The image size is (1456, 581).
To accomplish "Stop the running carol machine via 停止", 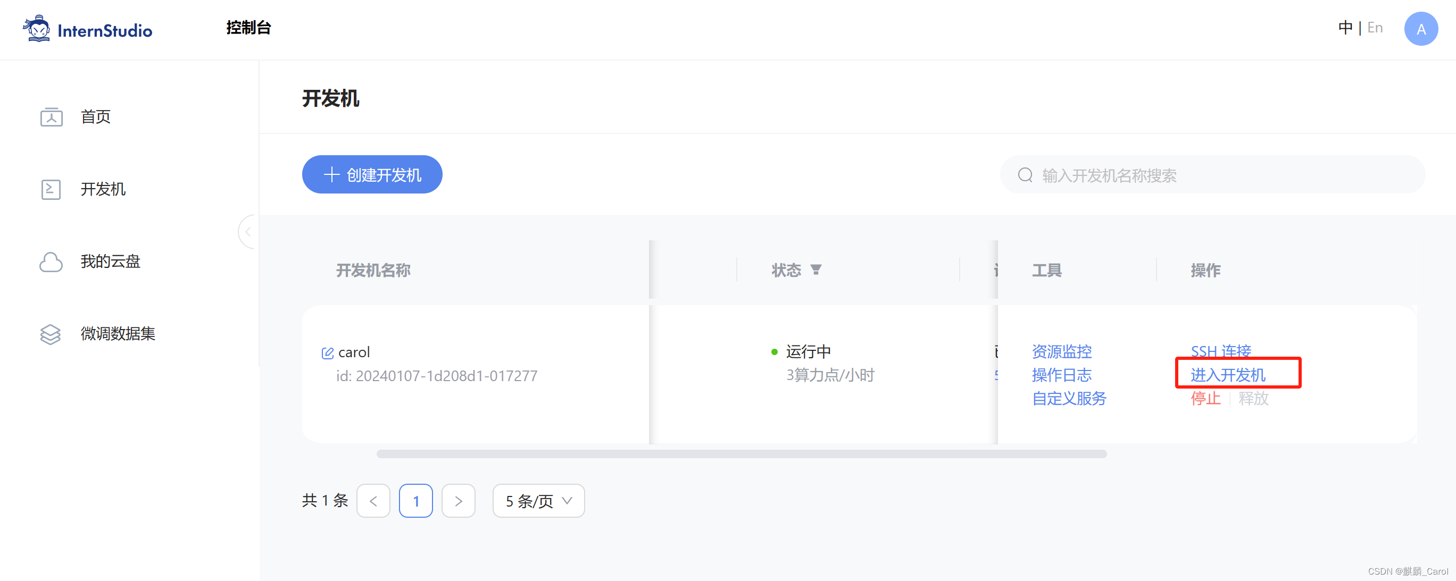I will pyautogui.click(x=1205, y=399).
